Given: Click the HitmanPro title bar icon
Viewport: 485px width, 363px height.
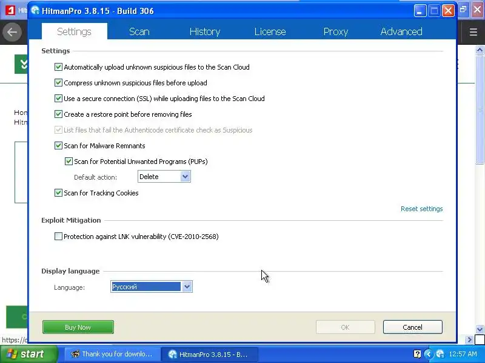Looking at the screenshot, I should coord(35,10).
